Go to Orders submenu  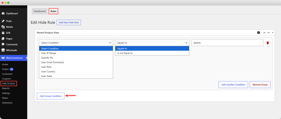5,69
